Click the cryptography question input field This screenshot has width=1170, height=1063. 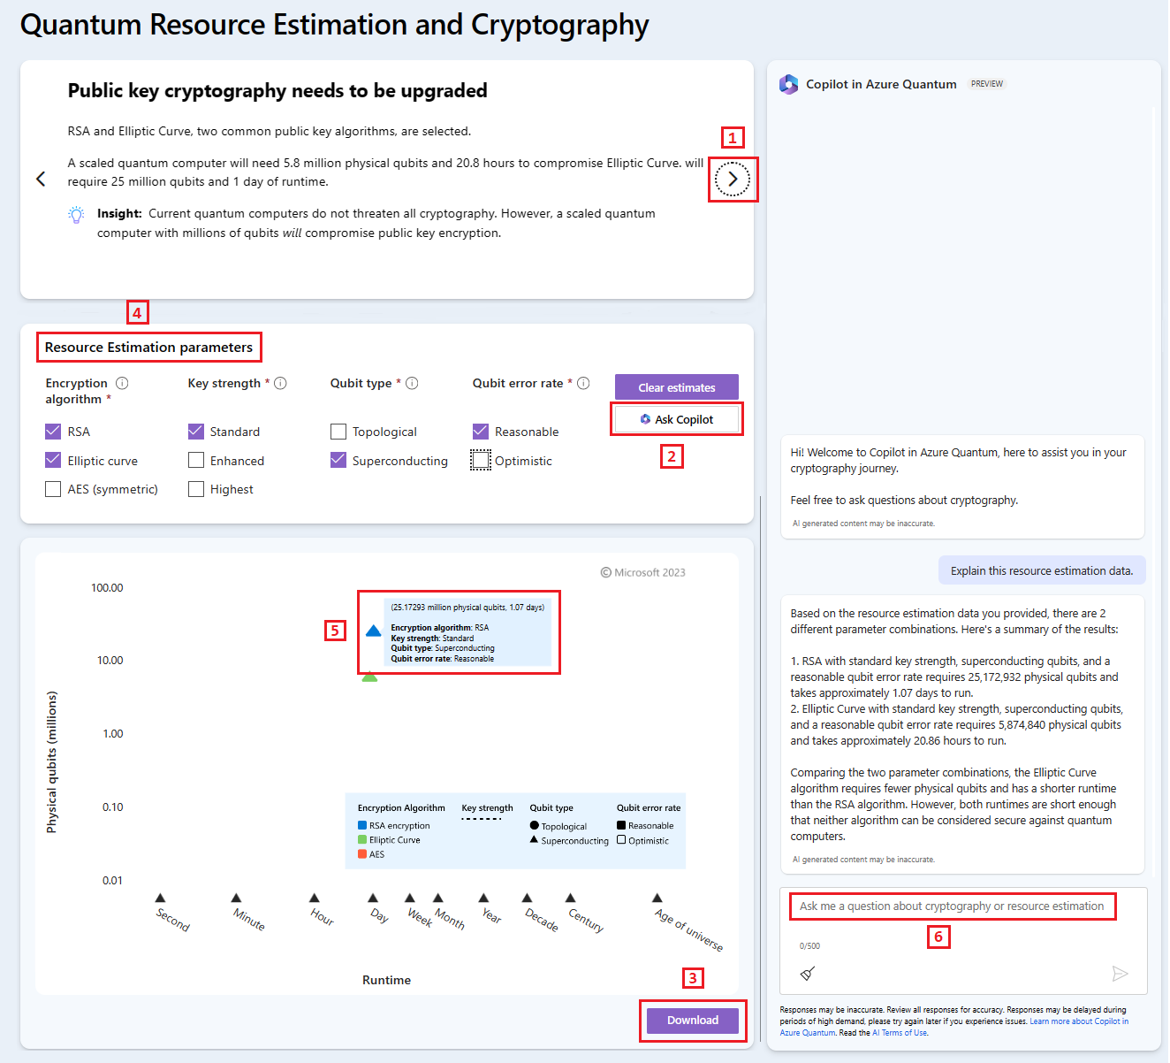[x=953, y=906]
